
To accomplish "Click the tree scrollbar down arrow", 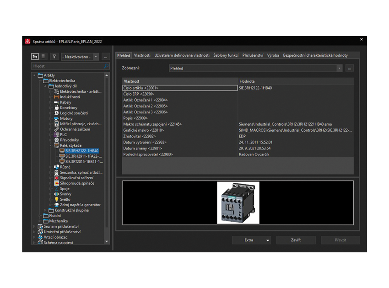I will [x=107, y=241].
